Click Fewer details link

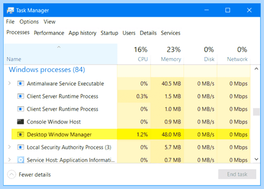pos(35,174)
